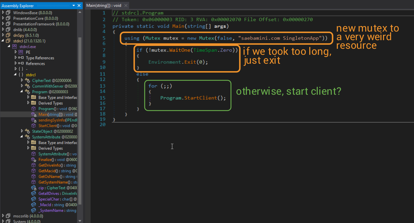Switch to the Main(string[]) : void tab
The height and width of the screenshot is (223, 414).
point(104,5)
